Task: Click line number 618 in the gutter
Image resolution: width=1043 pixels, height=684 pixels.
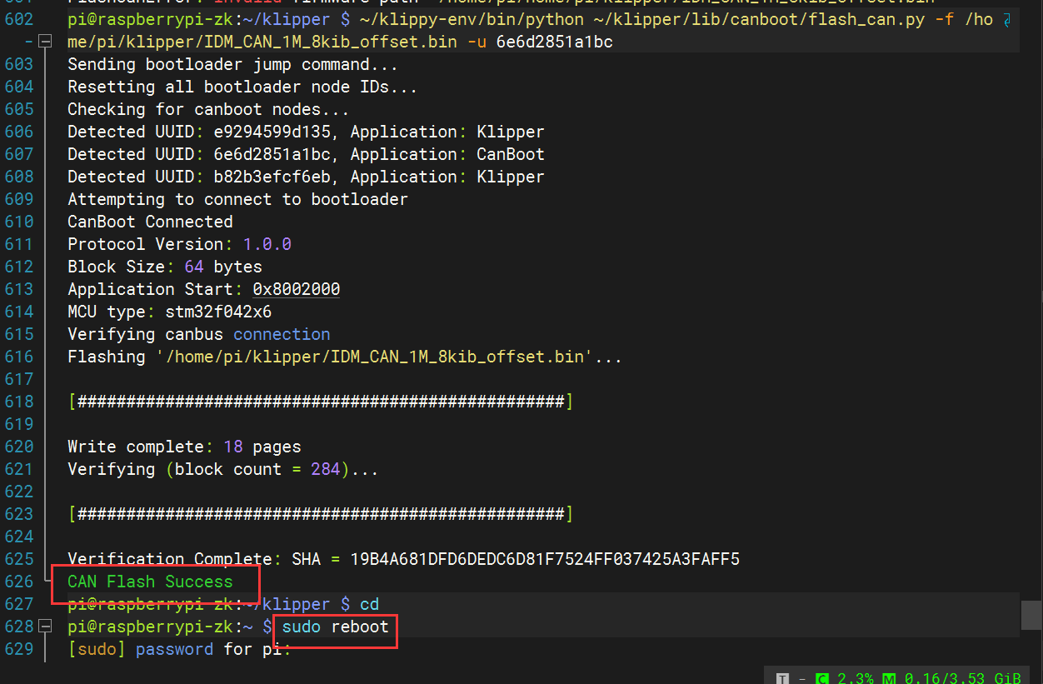Action: (x=18, y=402)
